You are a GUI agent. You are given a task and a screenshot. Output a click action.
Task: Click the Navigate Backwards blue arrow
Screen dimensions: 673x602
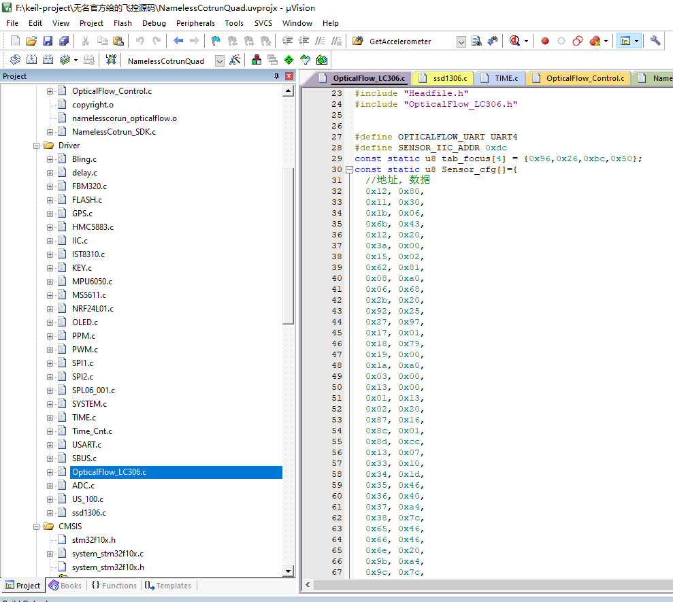click(x=178, y=41)
